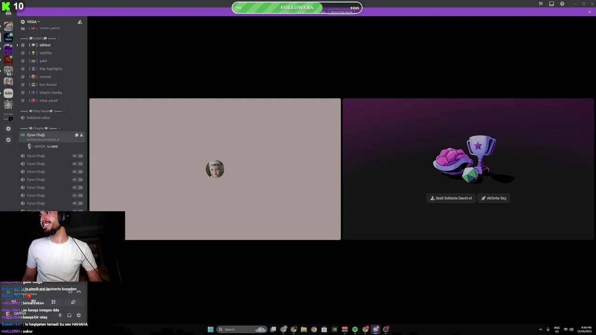Toggle microphone mute in user panel
Viewport: 596px width, 335px height.
tap(60, 315)
